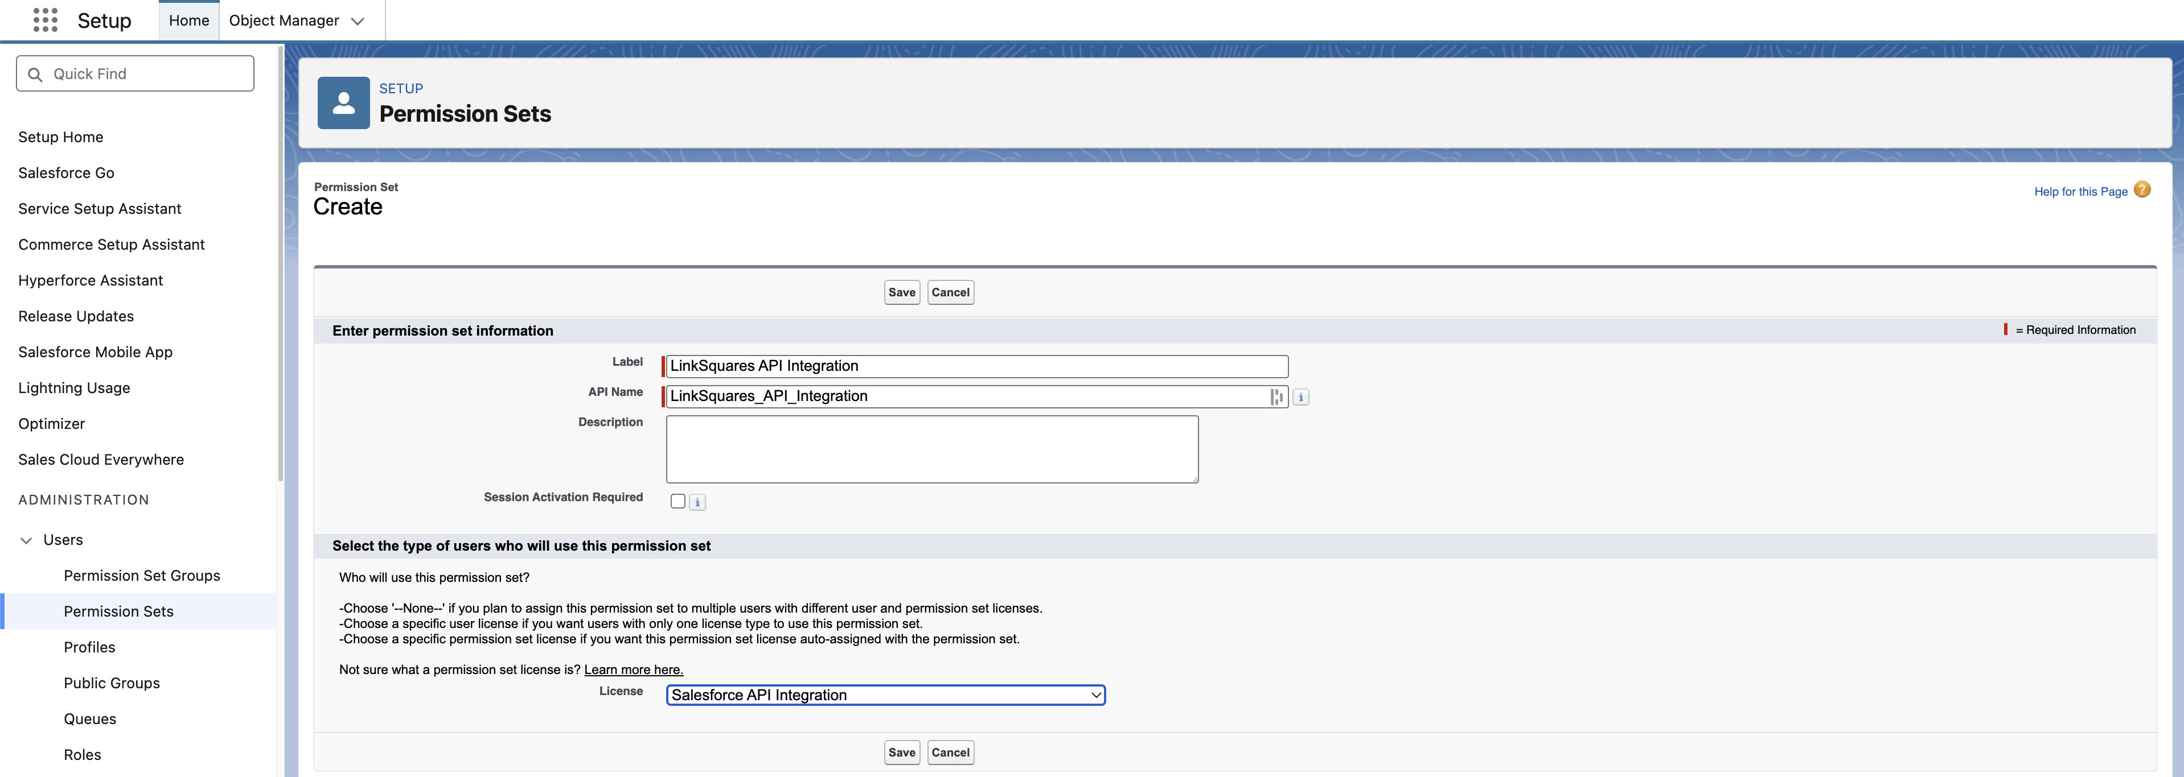Viewport: 2184px width, 777px height.
Task: Open the Learn more here link
Action: point(633,669)
